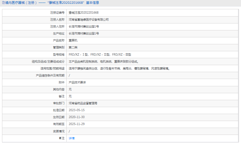241x143 pixels.
Task: Click approval date 2023-05-15
Action: (x=77, y=110)
